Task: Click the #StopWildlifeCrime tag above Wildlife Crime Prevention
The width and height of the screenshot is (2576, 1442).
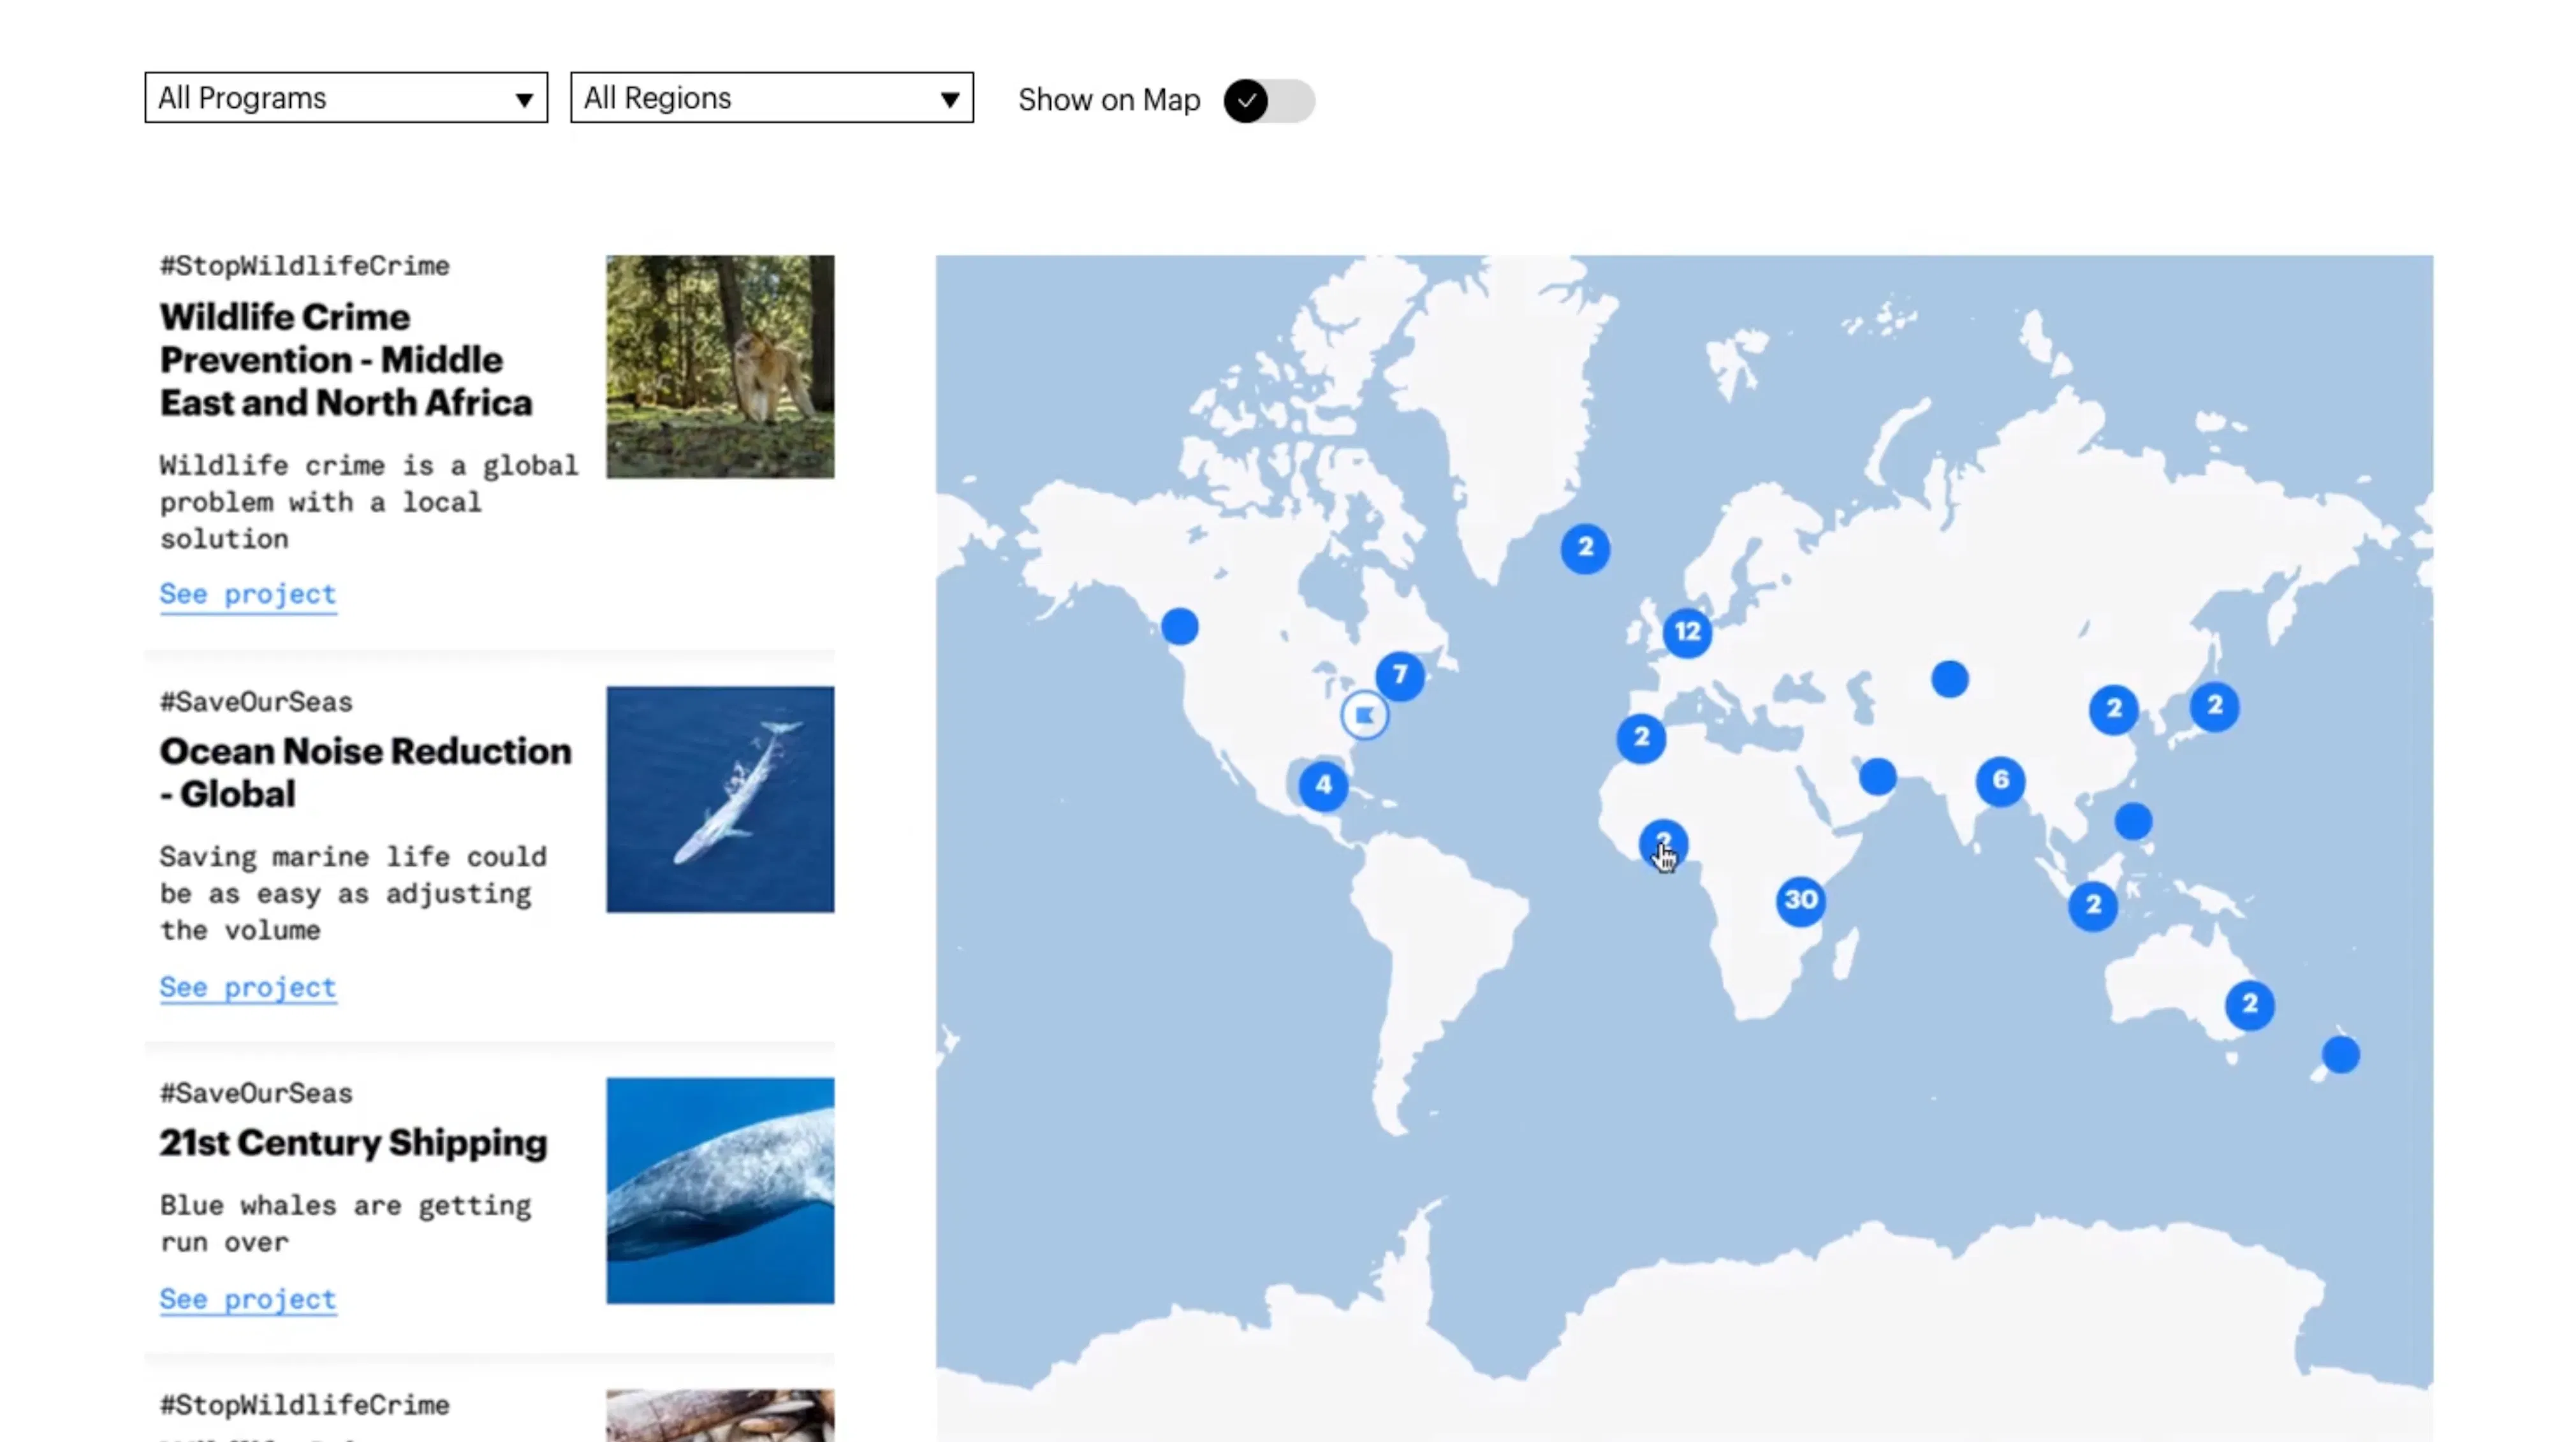Action: (305, 266)
